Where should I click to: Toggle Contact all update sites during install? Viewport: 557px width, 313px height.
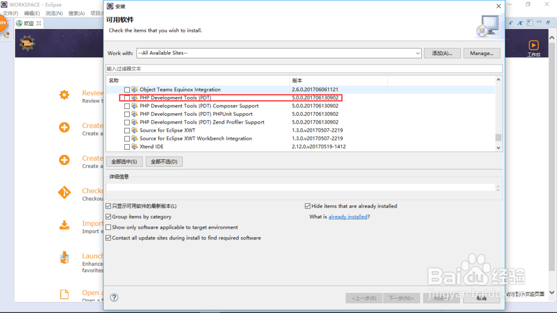(109, 238)
